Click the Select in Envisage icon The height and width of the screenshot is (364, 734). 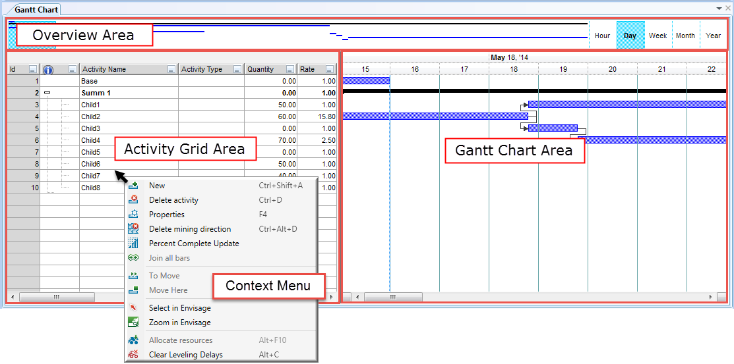pyautogui.click(x=133, y=308)
